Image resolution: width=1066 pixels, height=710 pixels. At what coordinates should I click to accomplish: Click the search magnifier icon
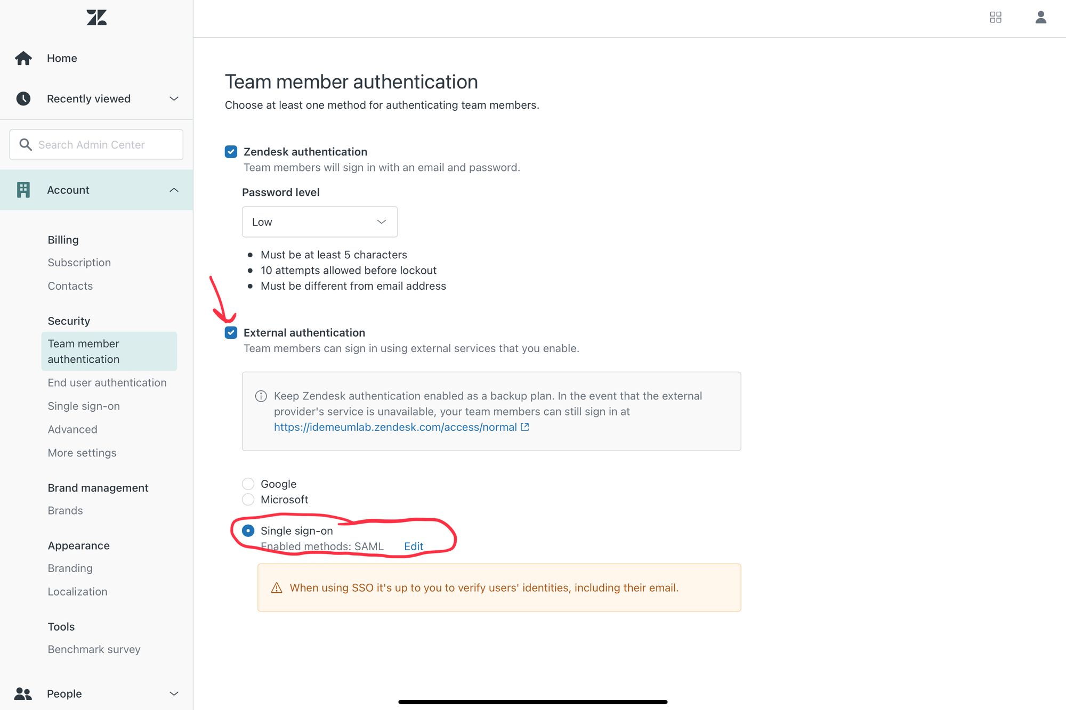25,144
